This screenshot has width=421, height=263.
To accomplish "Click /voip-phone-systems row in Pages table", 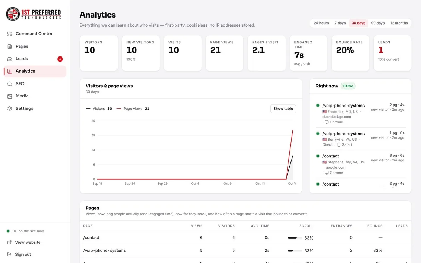I will click(246, 251).
